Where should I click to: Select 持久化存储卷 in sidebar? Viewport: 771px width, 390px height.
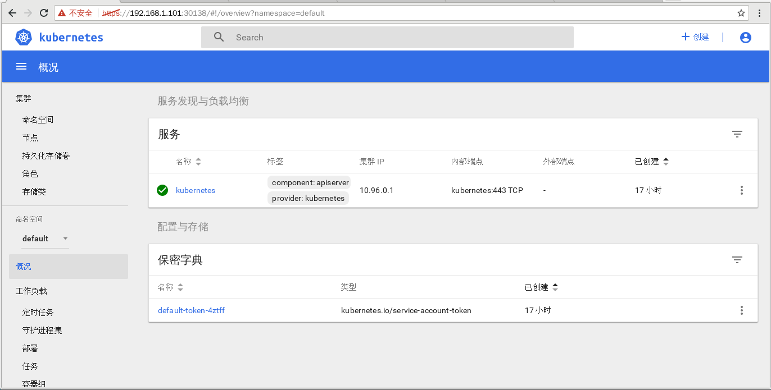click(x=46, y=155)
